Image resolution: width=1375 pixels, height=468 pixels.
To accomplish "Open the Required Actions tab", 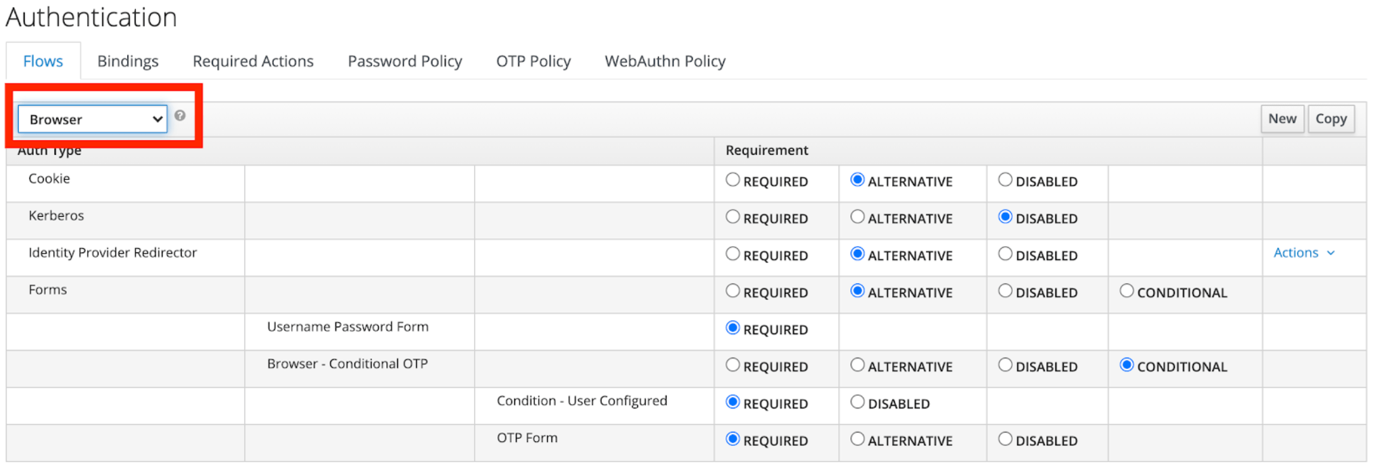I will coord(252,61).
